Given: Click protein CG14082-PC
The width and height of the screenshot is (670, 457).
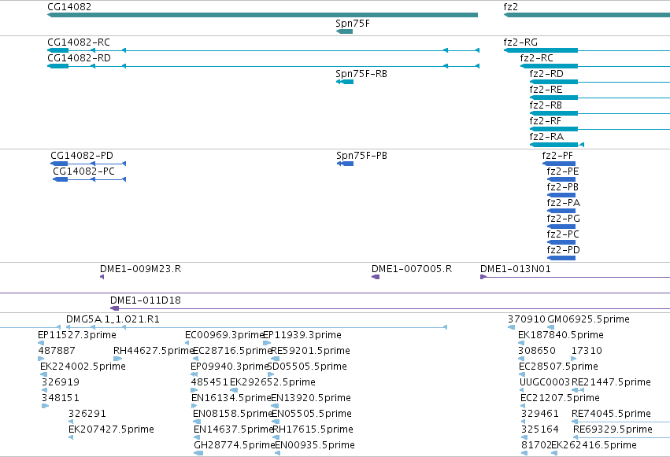Looking at the screenshot, I should pyautogui.click(x=89, y=179).
